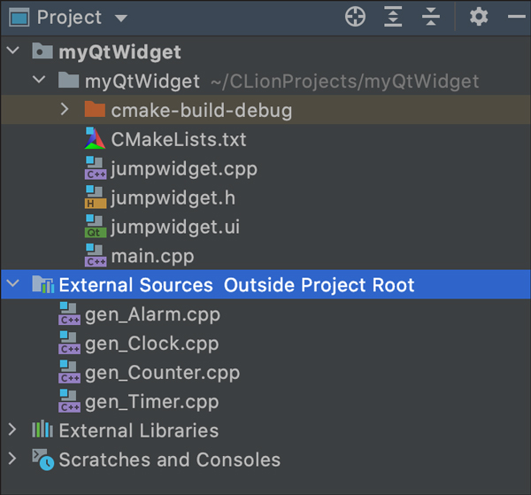
Task: Click the CMakeLists.txt CMake icon
Action: (95, 139)
